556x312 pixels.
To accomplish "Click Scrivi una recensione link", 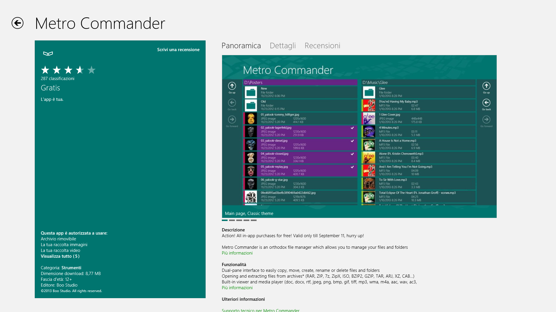I will (x=178, y=50).
